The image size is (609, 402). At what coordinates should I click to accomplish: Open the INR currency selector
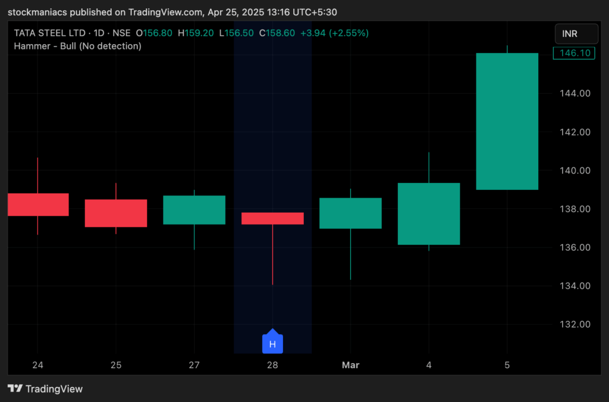(x=576, y=34)
